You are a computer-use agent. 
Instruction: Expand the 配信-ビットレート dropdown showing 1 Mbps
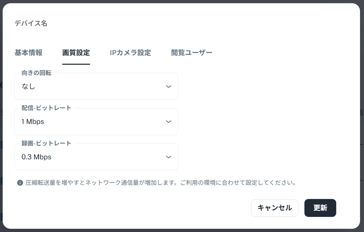pyautogui.click(x=96, y=122)
